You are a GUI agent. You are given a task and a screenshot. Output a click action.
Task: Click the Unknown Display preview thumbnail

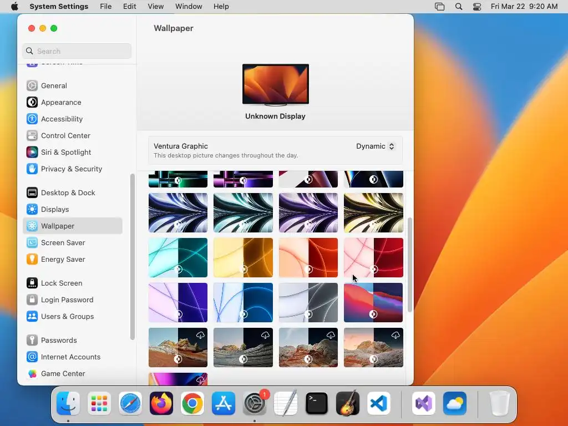(275, 85)
